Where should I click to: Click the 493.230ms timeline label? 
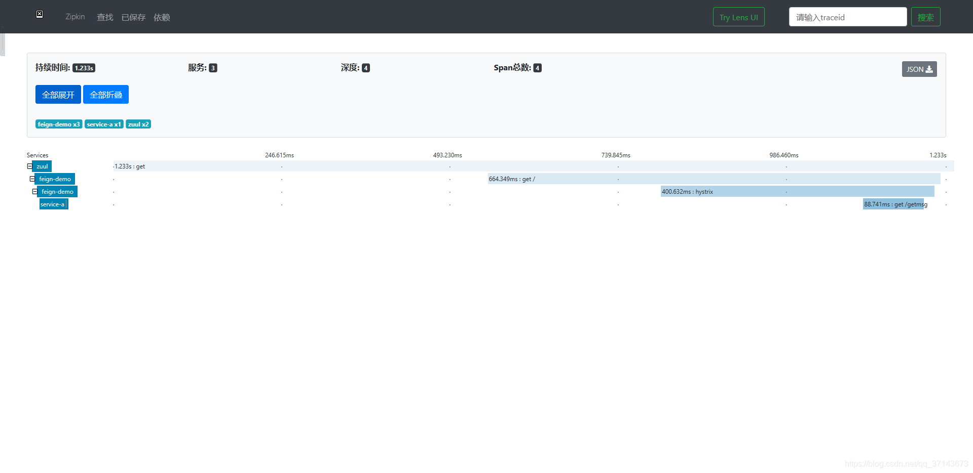(x=447, y=155)
